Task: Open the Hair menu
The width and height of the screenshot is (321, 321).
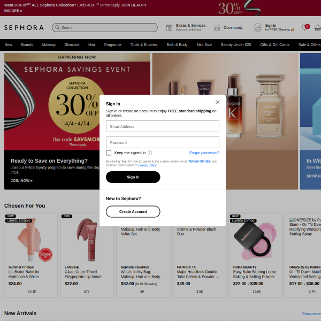Action: point(91,44)
